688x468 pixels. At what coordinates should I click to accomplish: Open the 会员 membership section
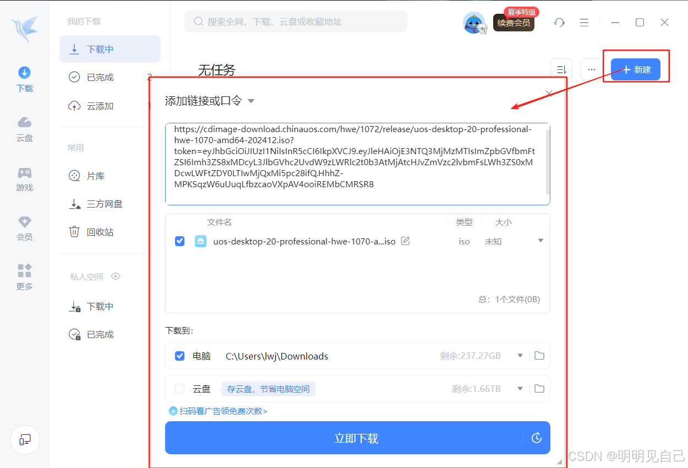pos(25,228)
